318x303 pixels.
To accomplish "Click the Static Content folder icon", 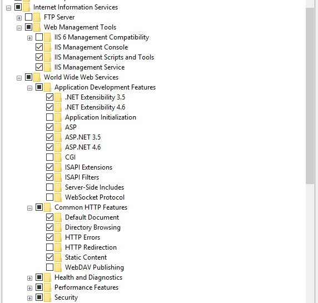I will [x=58, y=257].
